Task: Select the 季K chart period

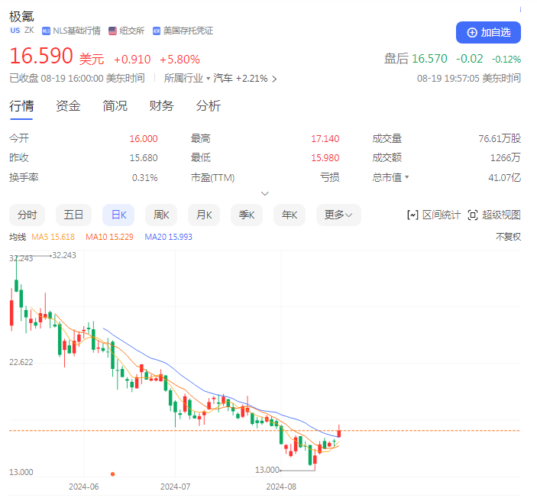Action: tap(247, 215)
